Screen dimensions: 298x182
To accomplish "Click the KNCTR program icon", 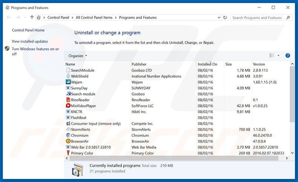I will pos(68,112).
